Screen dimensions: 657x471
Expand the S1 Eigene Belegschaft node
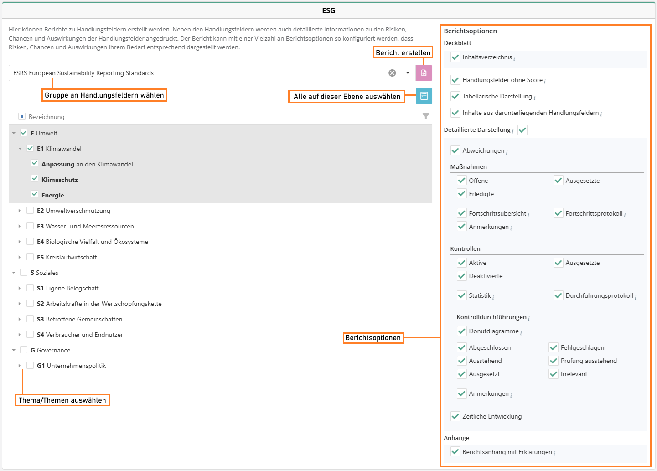20,288
